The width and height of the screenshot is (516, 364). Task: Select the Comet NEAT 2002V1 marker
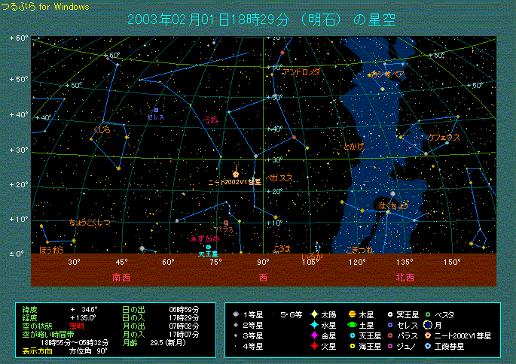237,174
